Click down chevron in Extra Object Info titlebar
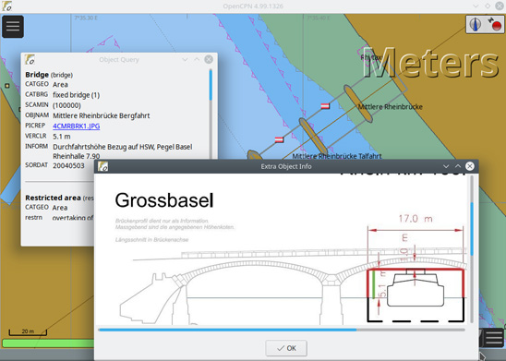Image resolution: width=506 pixels, height=361 pixels. pyautogui.click(x=446, y=166)
